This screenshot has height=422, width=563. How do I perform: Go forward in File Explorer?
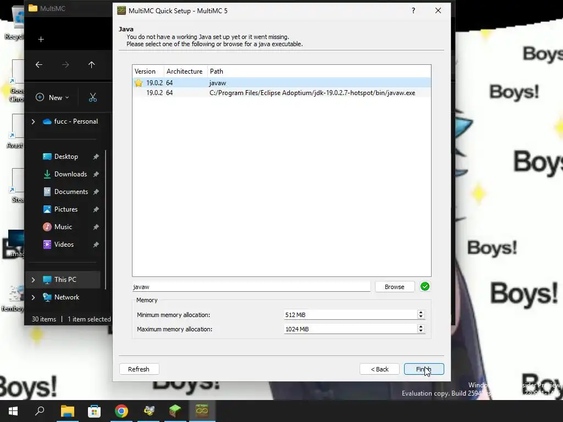65,65
